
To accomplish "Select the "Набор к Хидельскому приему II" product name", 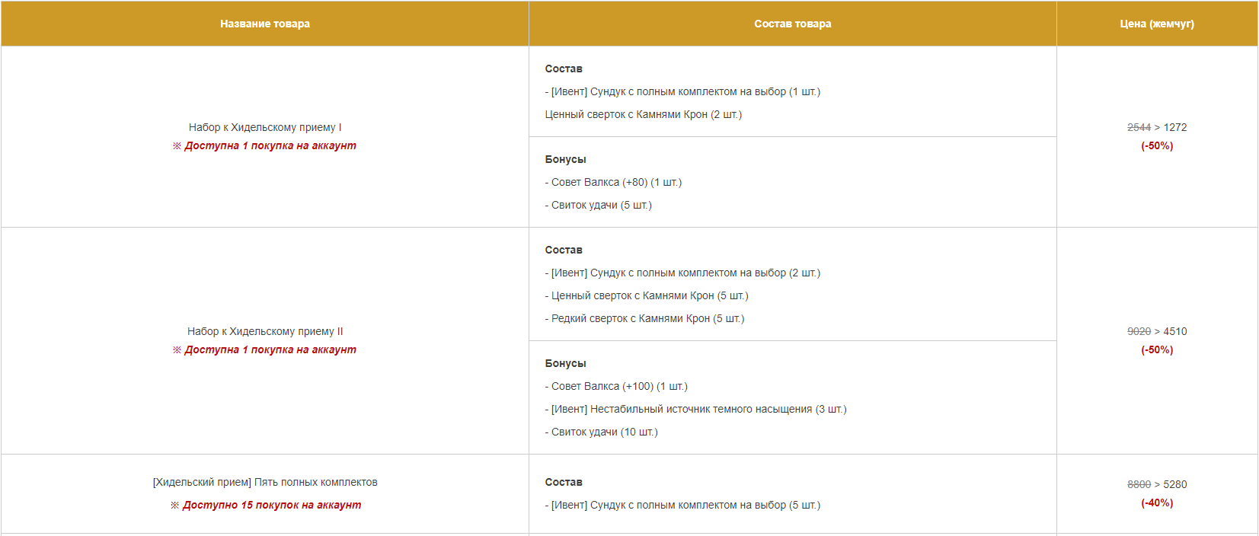I will (x=265, y=331).
